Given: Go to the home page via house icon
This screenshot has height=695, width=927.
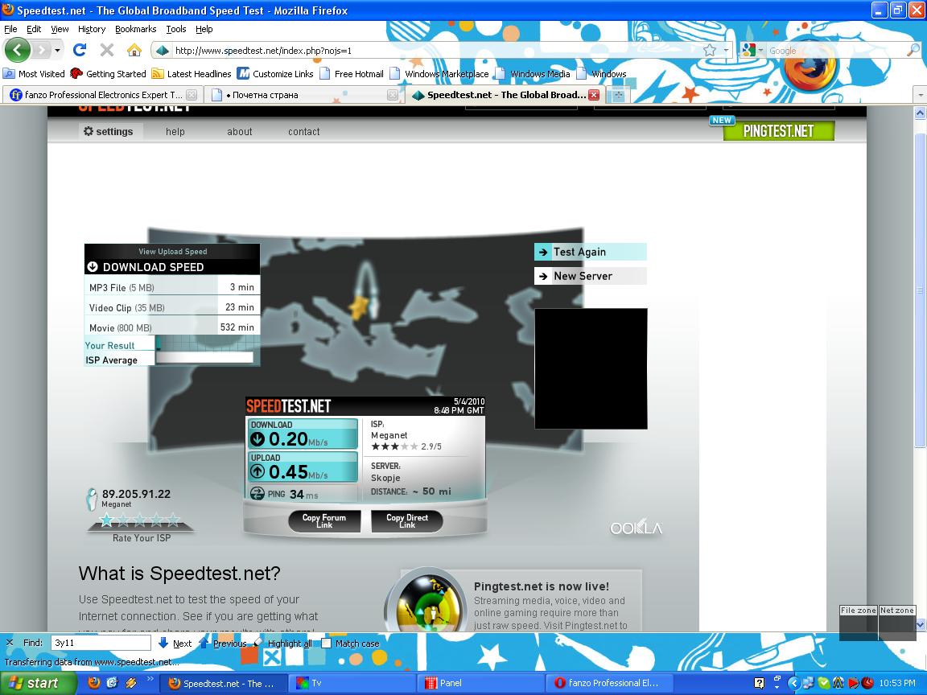Looking at the screenshot, I should tap(134, 50).
